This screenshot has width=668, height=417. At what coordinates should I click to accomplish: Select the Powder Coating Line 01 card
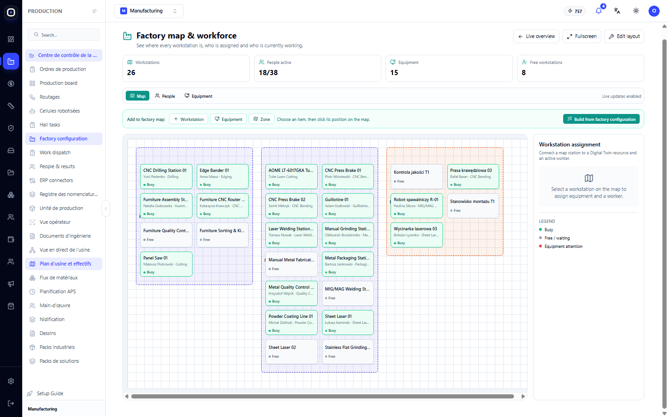[291, 322]
